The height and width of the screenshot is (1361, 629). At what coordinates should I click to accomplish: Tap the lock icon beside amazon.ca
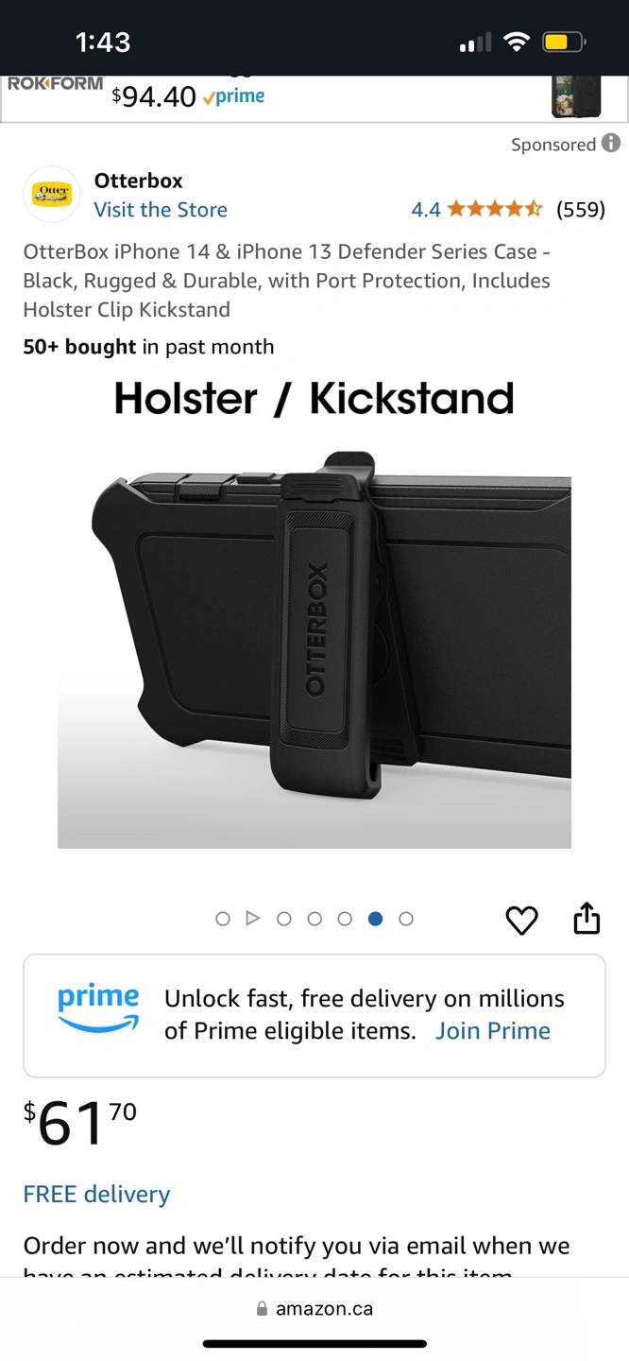pyautogui.click(x=263, y=1309)
